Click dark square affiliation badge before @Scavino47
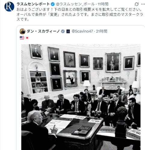Image resolution: width=145 pixels, height=150 pixels. coord(68,31)
